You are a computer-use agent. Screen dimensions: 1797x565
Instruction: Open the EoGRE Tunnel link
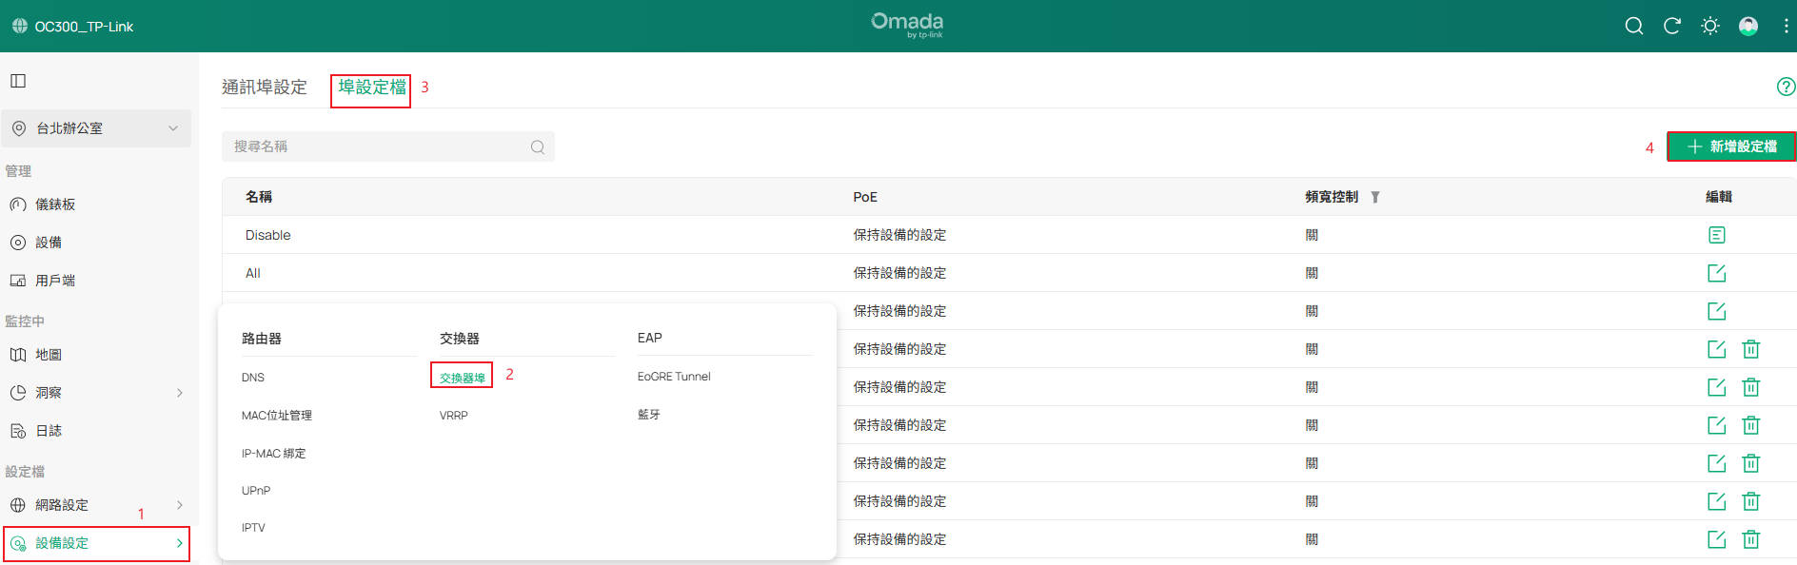point(674,377)
